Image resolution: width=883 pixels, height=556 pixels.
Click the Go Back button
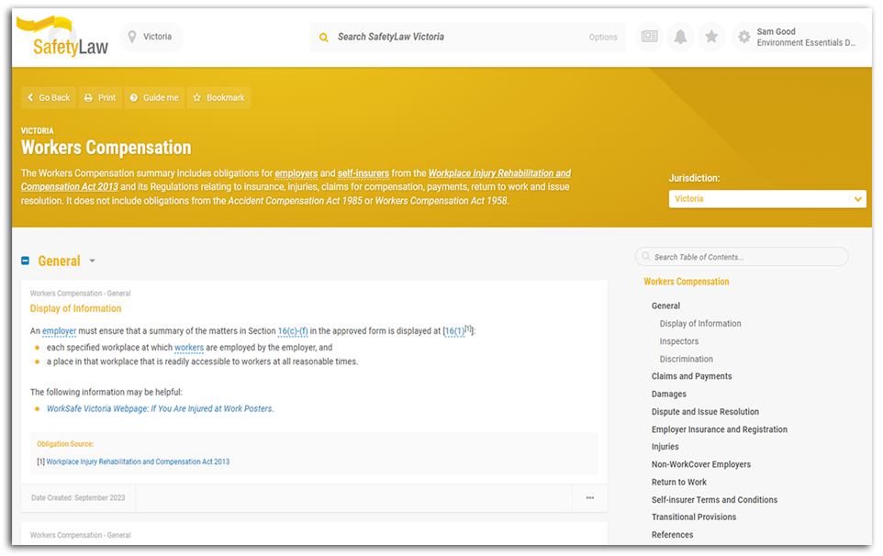tap(49, 97)
